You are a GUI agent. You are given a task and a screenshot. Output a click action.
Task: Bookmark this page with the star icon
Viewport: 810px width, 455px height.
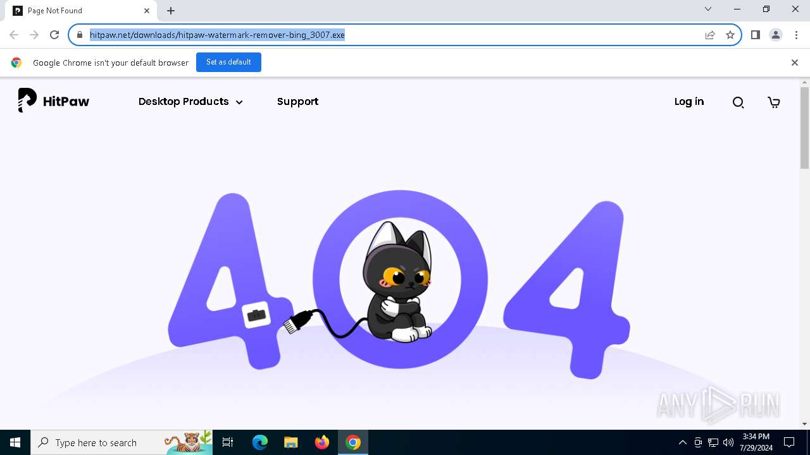coord(730,35)
